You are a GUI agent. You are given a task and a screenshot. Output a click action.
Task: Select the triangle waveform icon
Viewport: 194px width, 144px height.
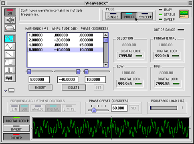point(10,46)
